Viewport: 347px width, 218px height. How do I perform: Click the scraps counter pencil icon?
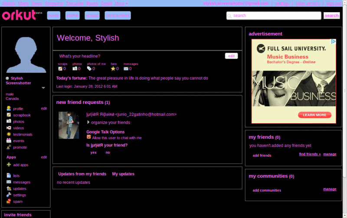[x=60, y=69]
